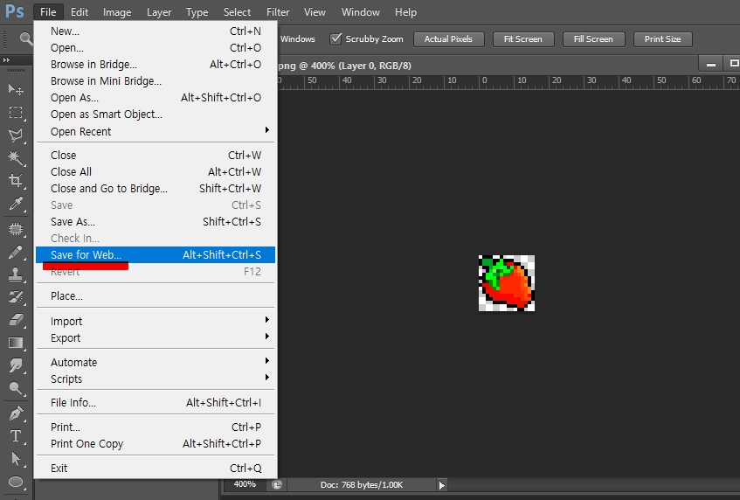
Task: Click the Fill Screen button
Action: click(x=593, y=39)
